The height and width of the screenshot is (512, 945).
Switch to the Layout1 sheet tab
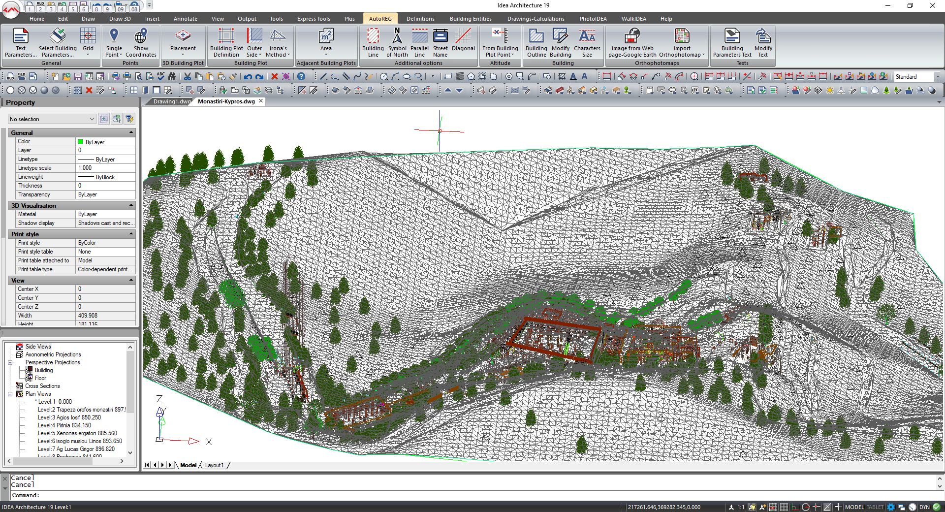(214, 465)
